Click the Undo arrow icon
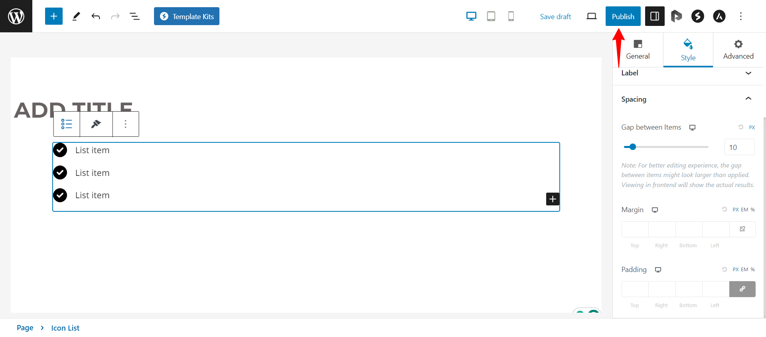 pos(96,16)
